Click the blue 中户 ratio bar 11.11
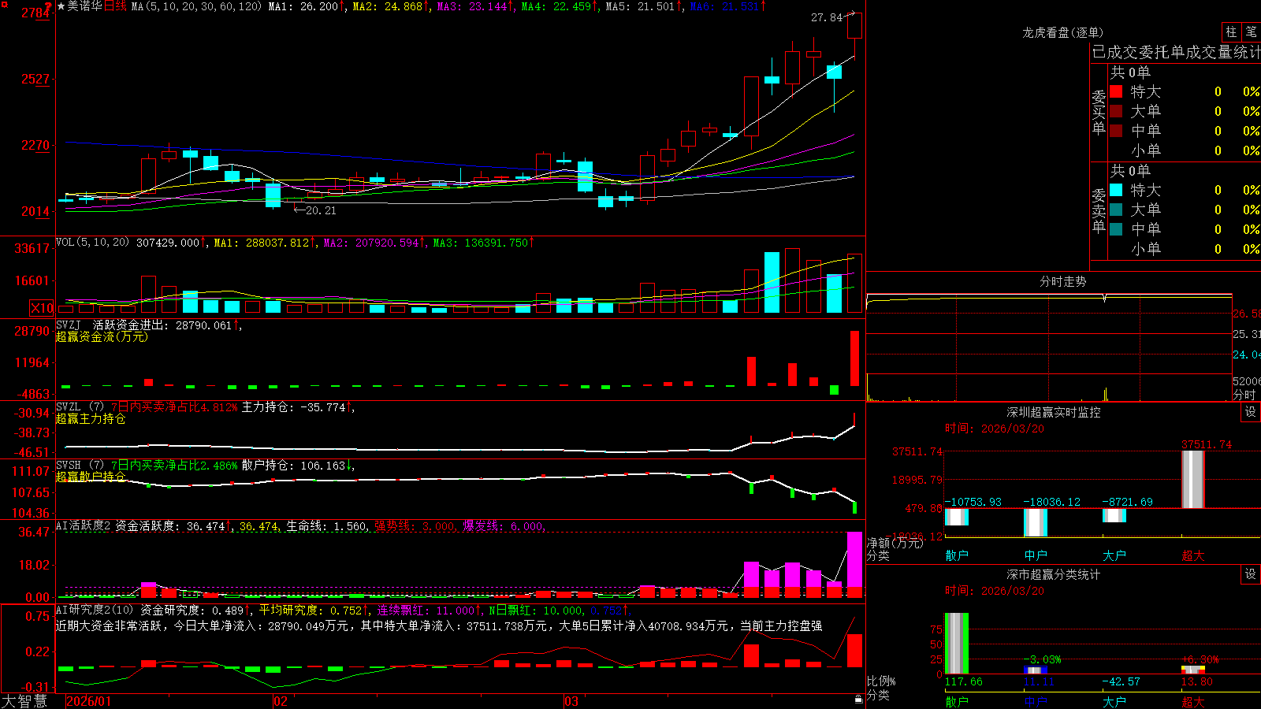The height and width of the screenshot is (709, 1261). 1035,670
